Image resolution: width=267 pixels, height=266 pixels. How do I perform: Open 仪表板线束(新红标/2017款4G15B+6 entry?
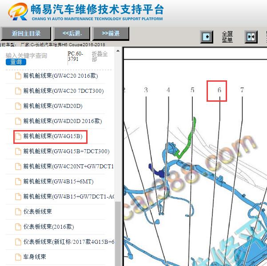[69, 242]
